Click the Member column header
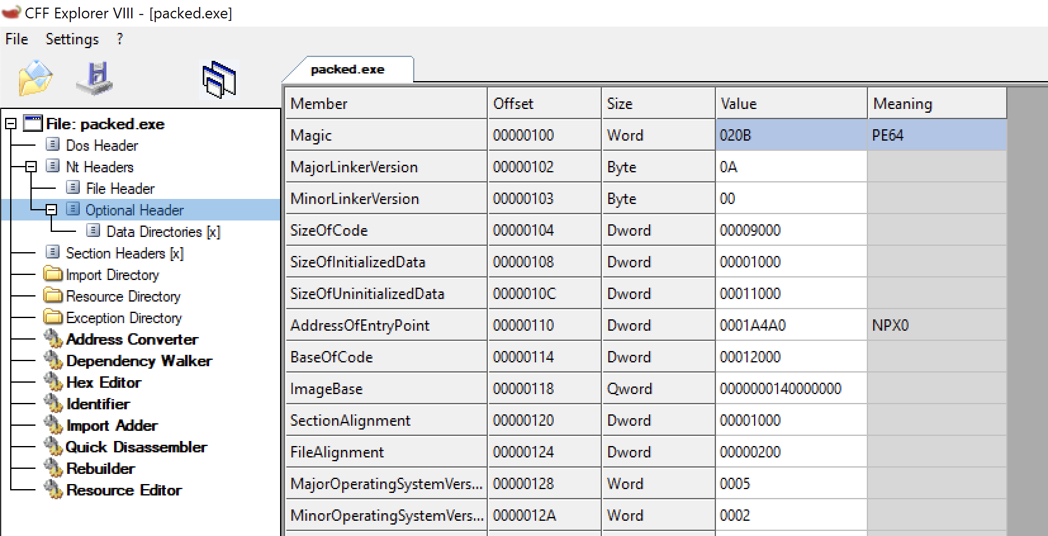The width and height of the screenshot is (1048, 536). coord(387,103)
